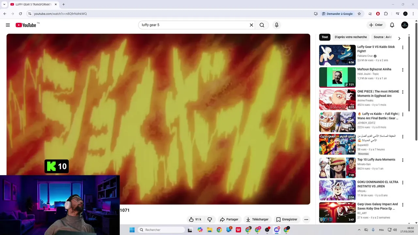
Task: Click Demander à Google button
Action: click(x=337, y=14)
